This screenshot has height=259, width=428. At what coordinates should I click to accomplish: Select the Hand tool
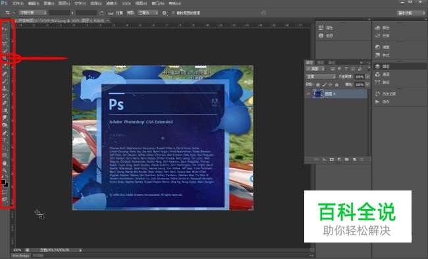(5, 163)
